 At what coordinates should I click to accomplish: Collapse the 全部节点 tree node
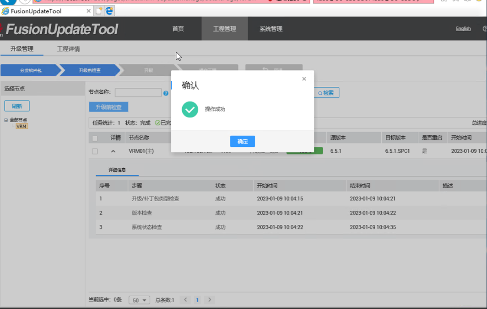[x=6, y=120]
